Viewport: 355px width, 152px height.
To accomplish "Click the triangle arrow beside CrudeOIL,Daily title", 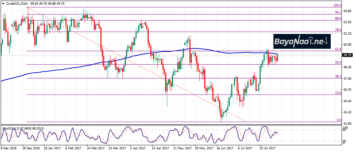I will [3, 3].
